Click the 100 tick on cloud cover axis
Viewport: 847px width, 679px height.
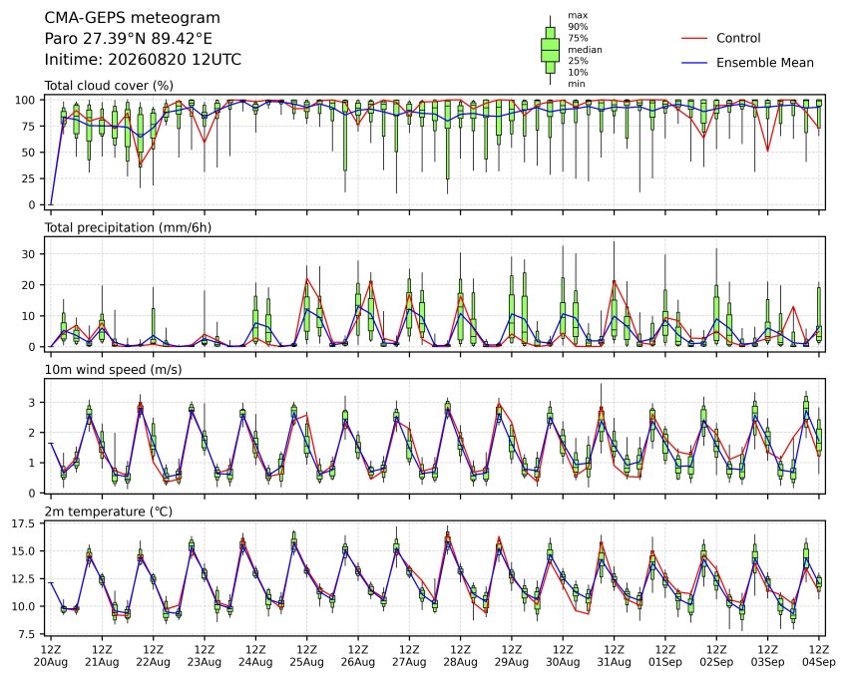(x=25, y=100)
